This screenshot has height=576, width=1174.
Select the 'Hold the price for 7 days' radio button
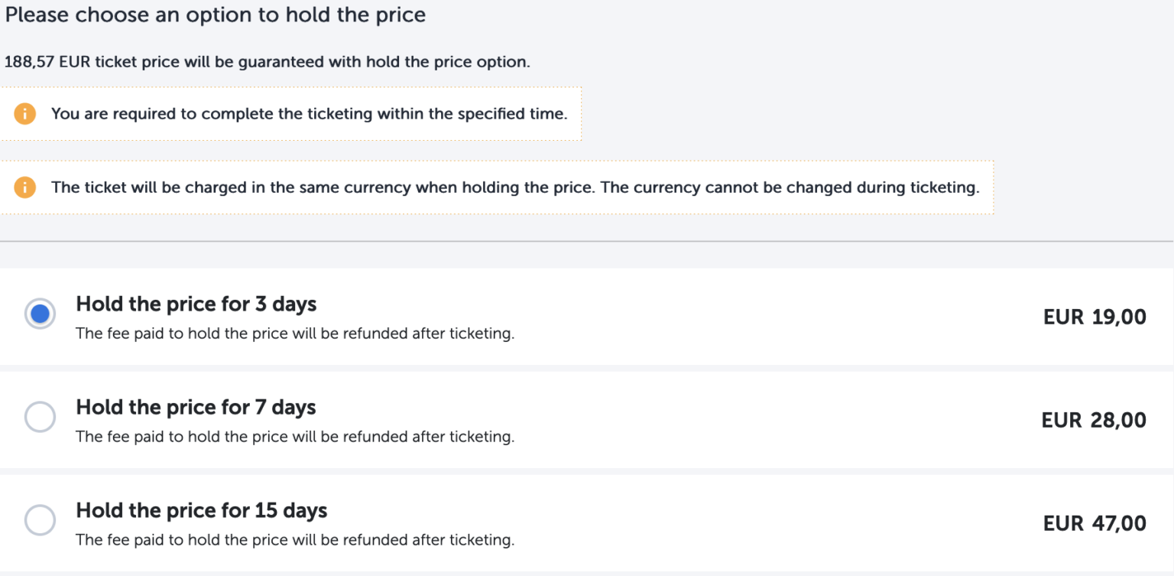click(x=40, y=417)
